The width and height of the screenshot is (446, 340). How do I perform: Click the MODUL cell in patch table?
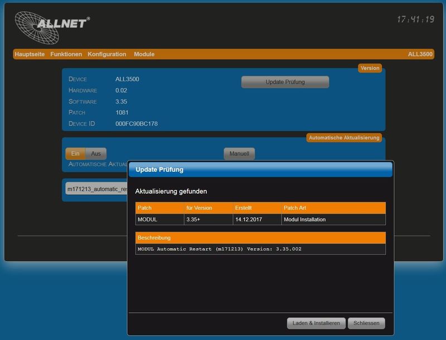160,219
